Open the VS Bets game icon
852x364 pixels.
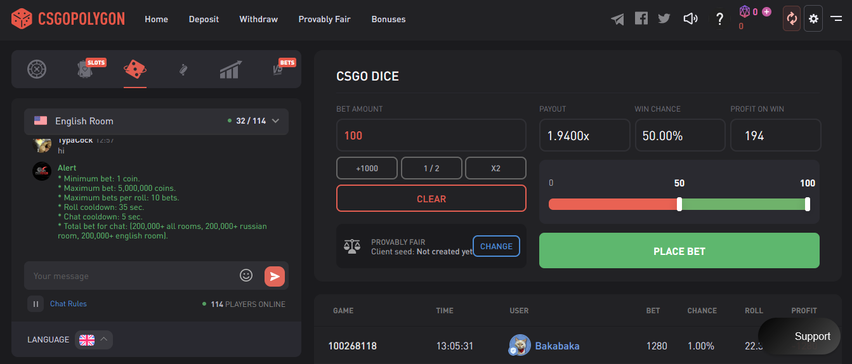(277, 70)
